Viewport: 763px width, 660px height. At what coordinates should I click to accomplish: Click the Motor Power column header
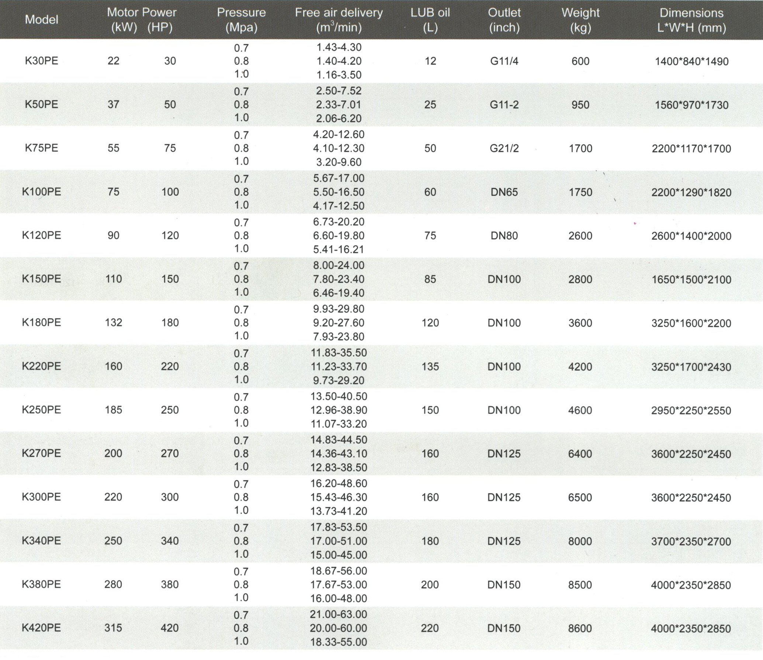click(142, 20)
